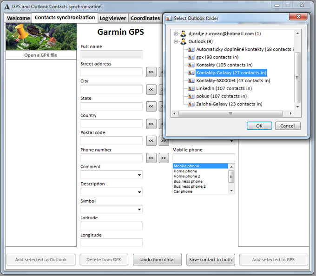This screenshot has width=316, height=276.
Task: Open the Contacts synchronization tab
Action: point(65,18)
